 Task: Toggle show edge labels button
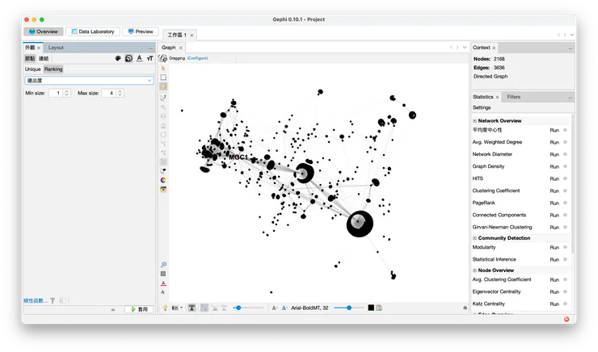tap(225, 308)
